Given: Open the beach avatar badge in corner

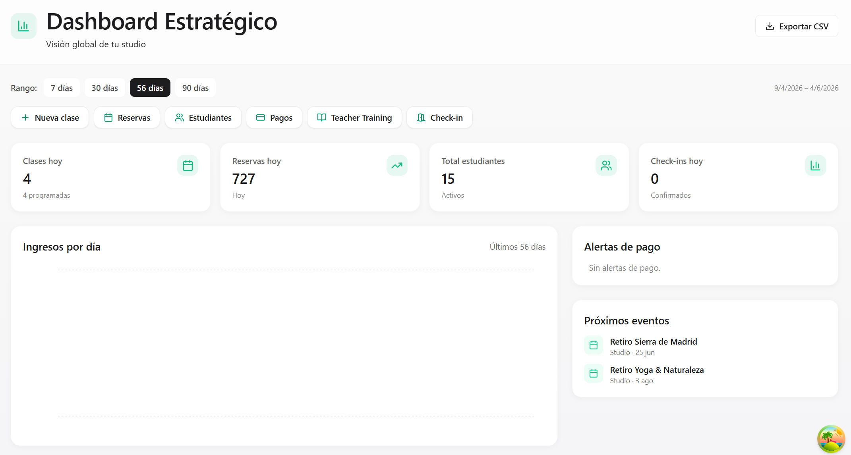Looking at the screenshot, I should [x=831, y=439].
